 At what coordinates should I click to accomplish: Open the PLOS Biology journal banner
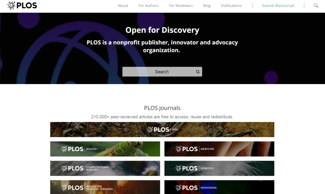tap(105, 149)
